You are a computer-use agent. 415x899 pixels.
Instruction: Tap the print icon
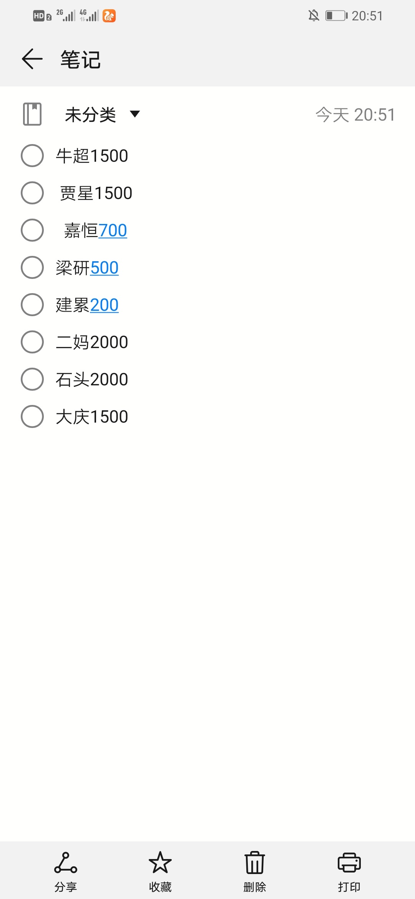tap(349, 863)
